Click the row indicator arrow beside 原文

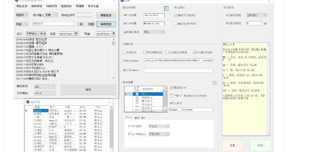(x=126, y=94)
